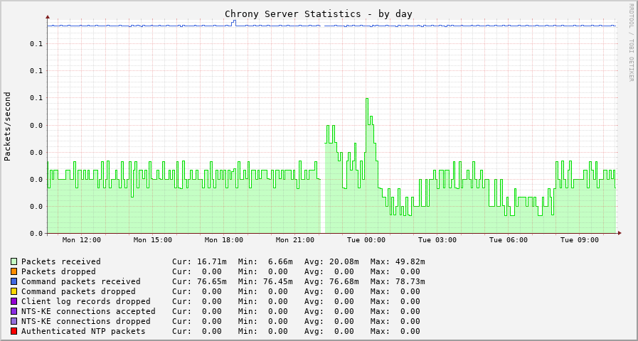Click the Client log records dropped swatch
This screenshot has width=638, height=341.
(14, 301)
